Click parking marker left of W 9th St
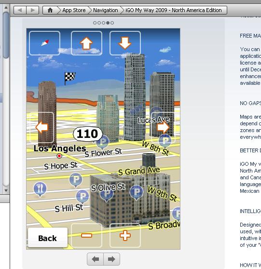 [137, 192]
